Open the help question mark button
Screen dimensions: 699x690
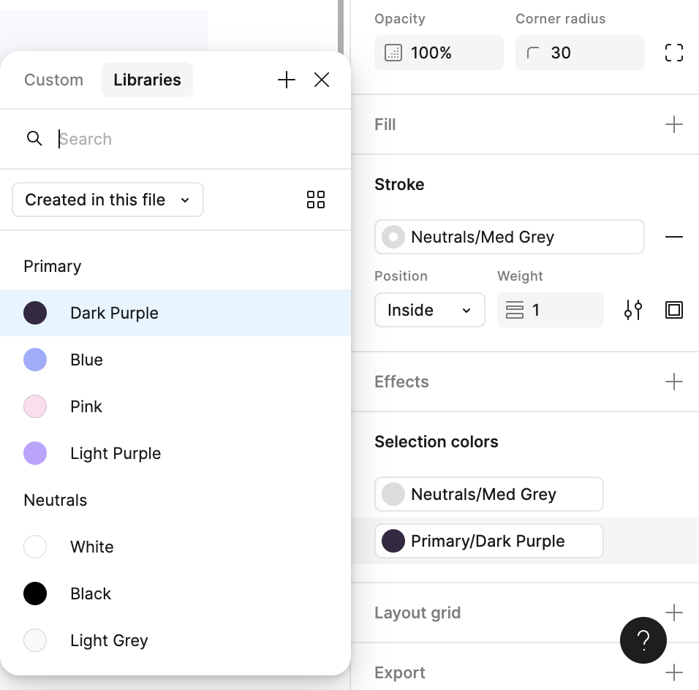click(x=643, y=640)
